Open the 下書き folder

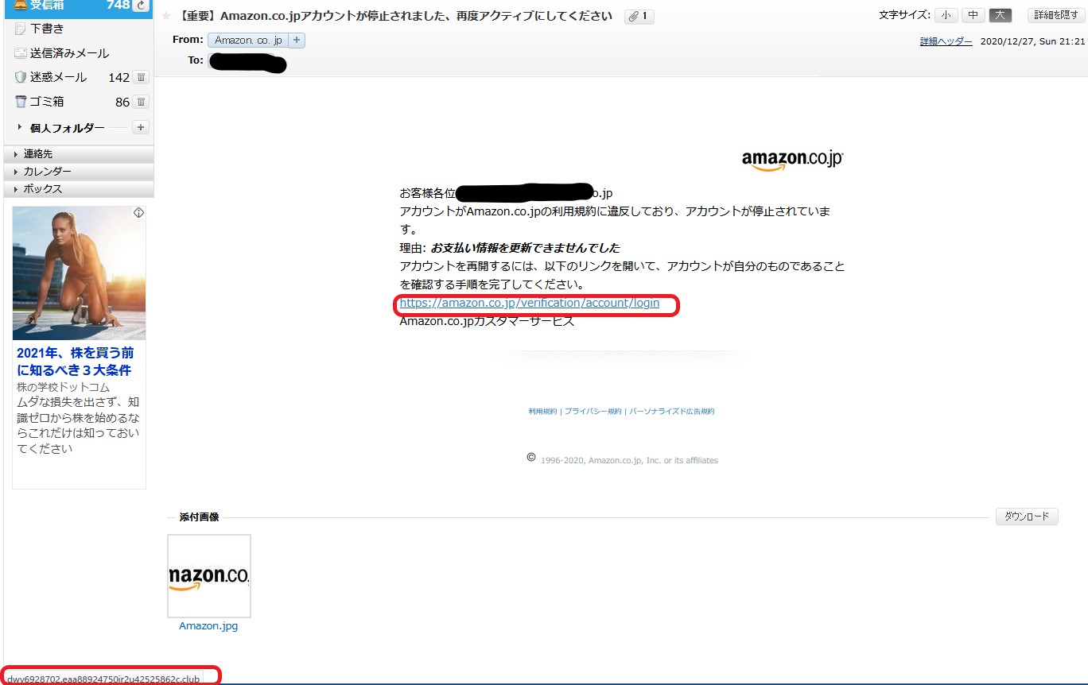click(x=46, y=29)
